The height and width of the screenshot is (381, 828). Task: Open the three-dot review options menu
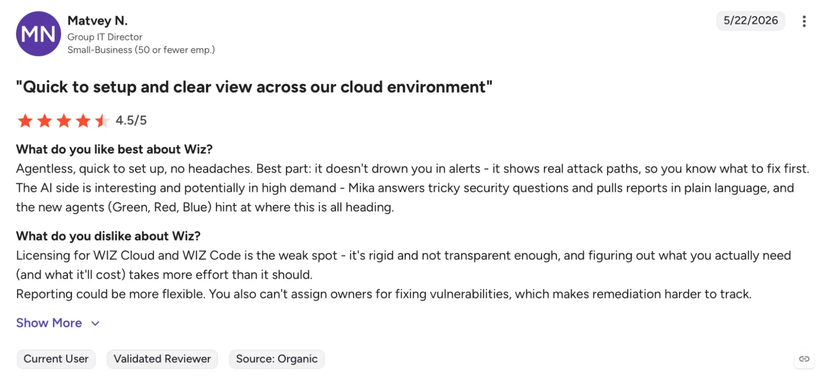tap(804, 21)
